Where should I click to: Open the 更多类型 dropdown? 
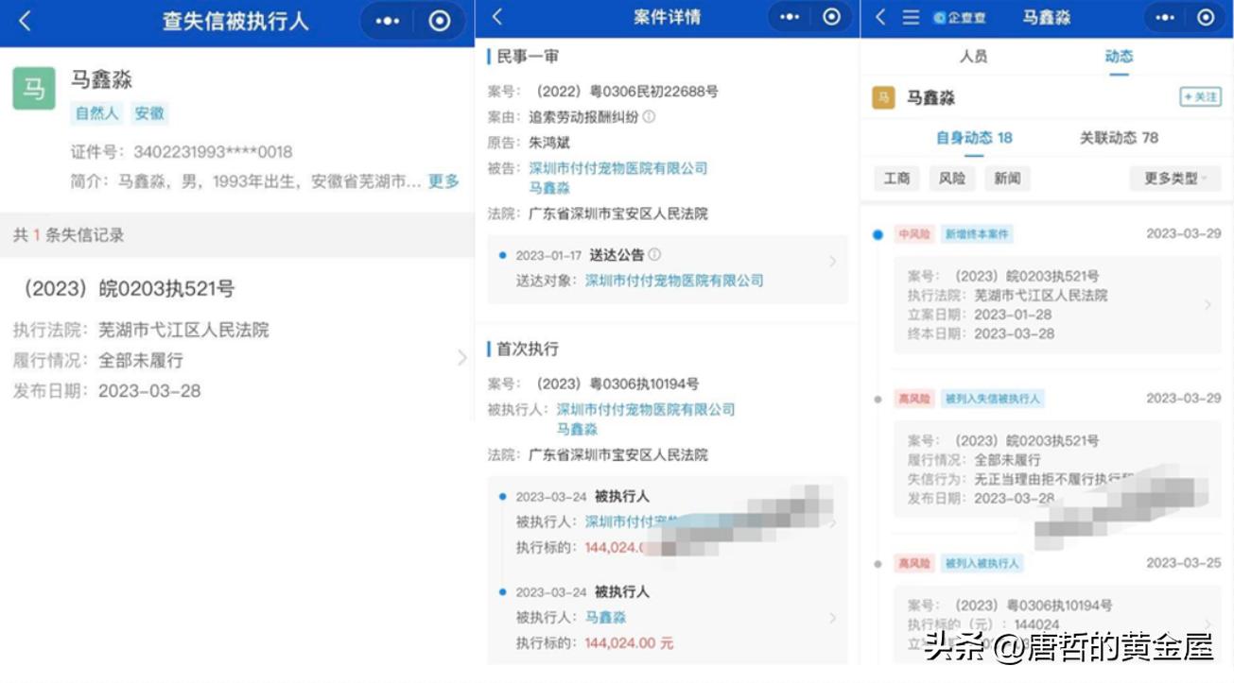(1174, 178)
